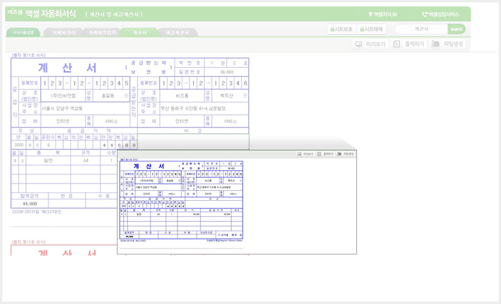Screen dimensions: 501x304
Task: Click the 일련번호 label cell
Action: [x=189, y=72]
